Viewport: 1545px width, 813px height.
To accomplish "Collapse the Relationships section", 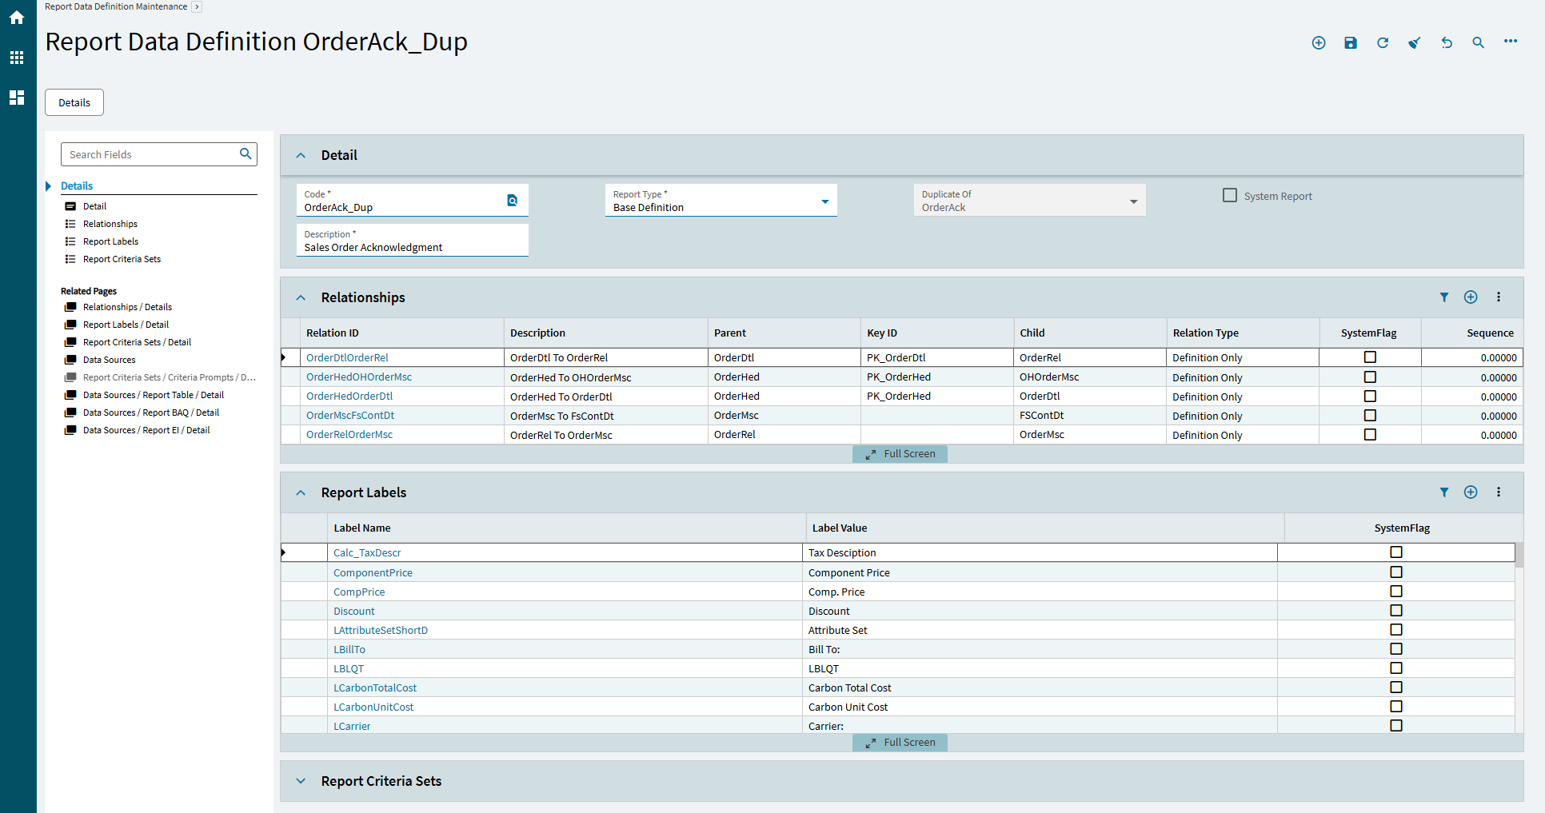I will [301, 297].
